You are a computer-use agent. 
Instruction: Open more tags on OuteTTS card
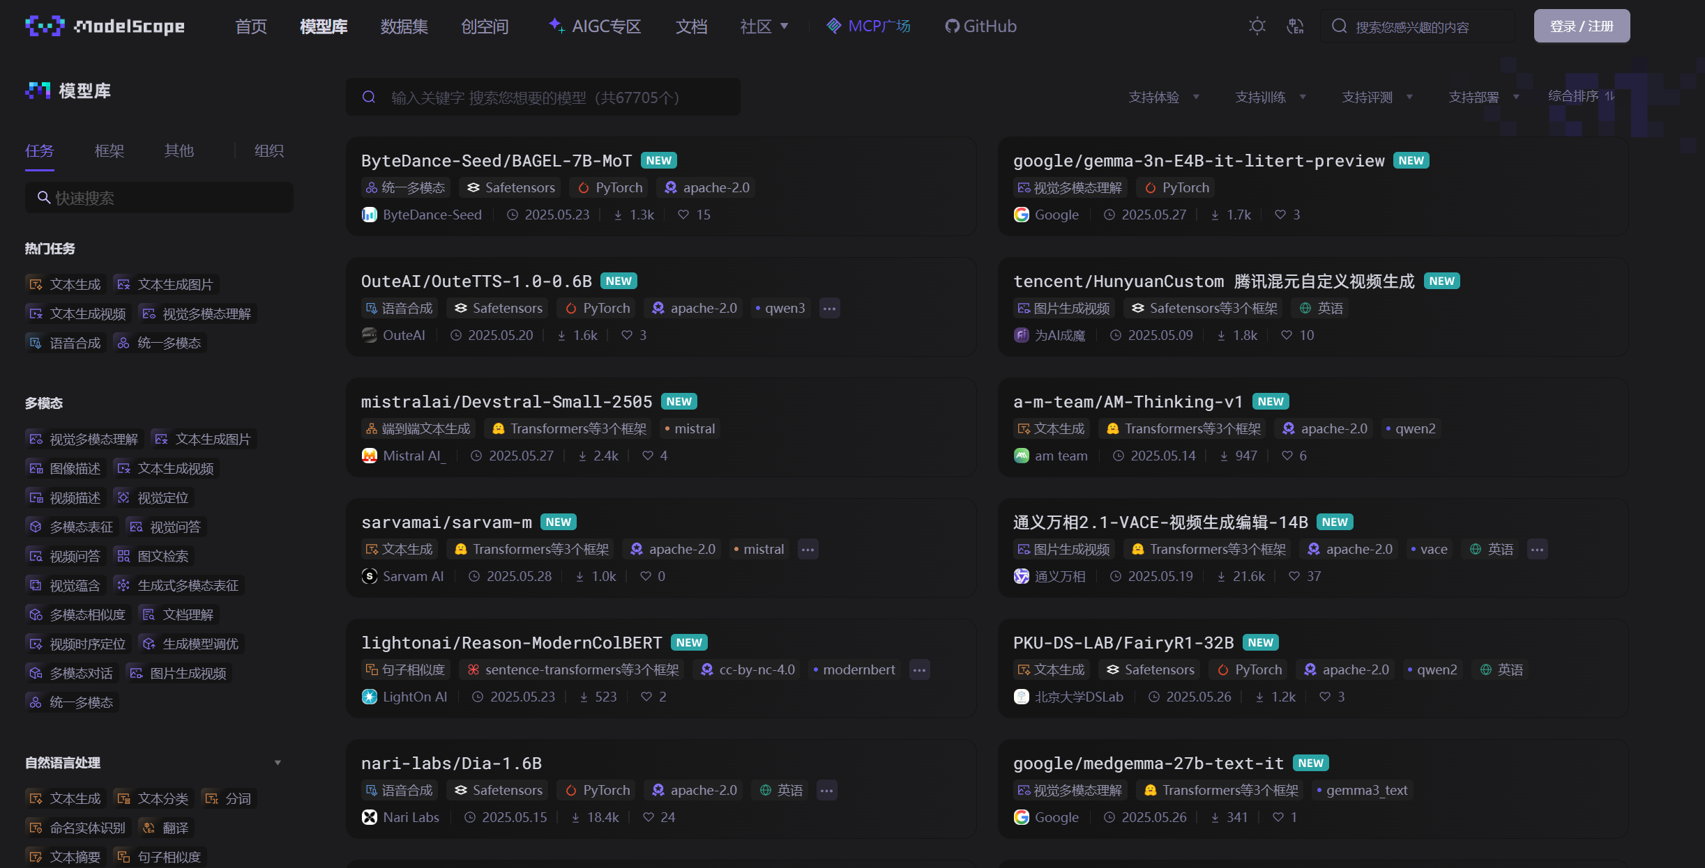tap(828, 308)
